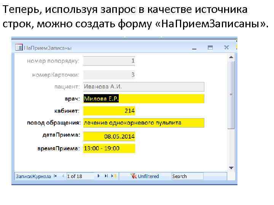This screenshot has height=205, width=274.
Task: Click the 'повод обращения:' label
Action: click(x=54, y=123)
